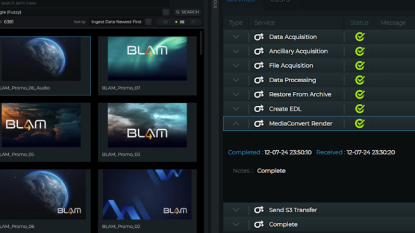Select the Promo_05 sunset clouds thumbnail

[41, 125]
